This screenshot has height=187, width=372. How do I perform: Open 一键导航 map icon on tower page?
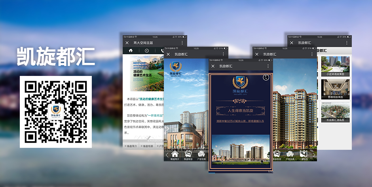tap(304, 155)
